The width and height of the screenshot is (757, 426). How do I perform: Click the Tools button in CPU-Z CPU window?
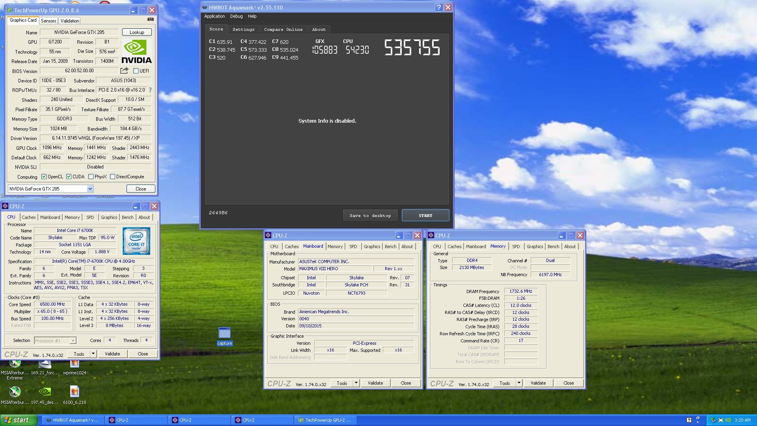click(x=79, y=354)
